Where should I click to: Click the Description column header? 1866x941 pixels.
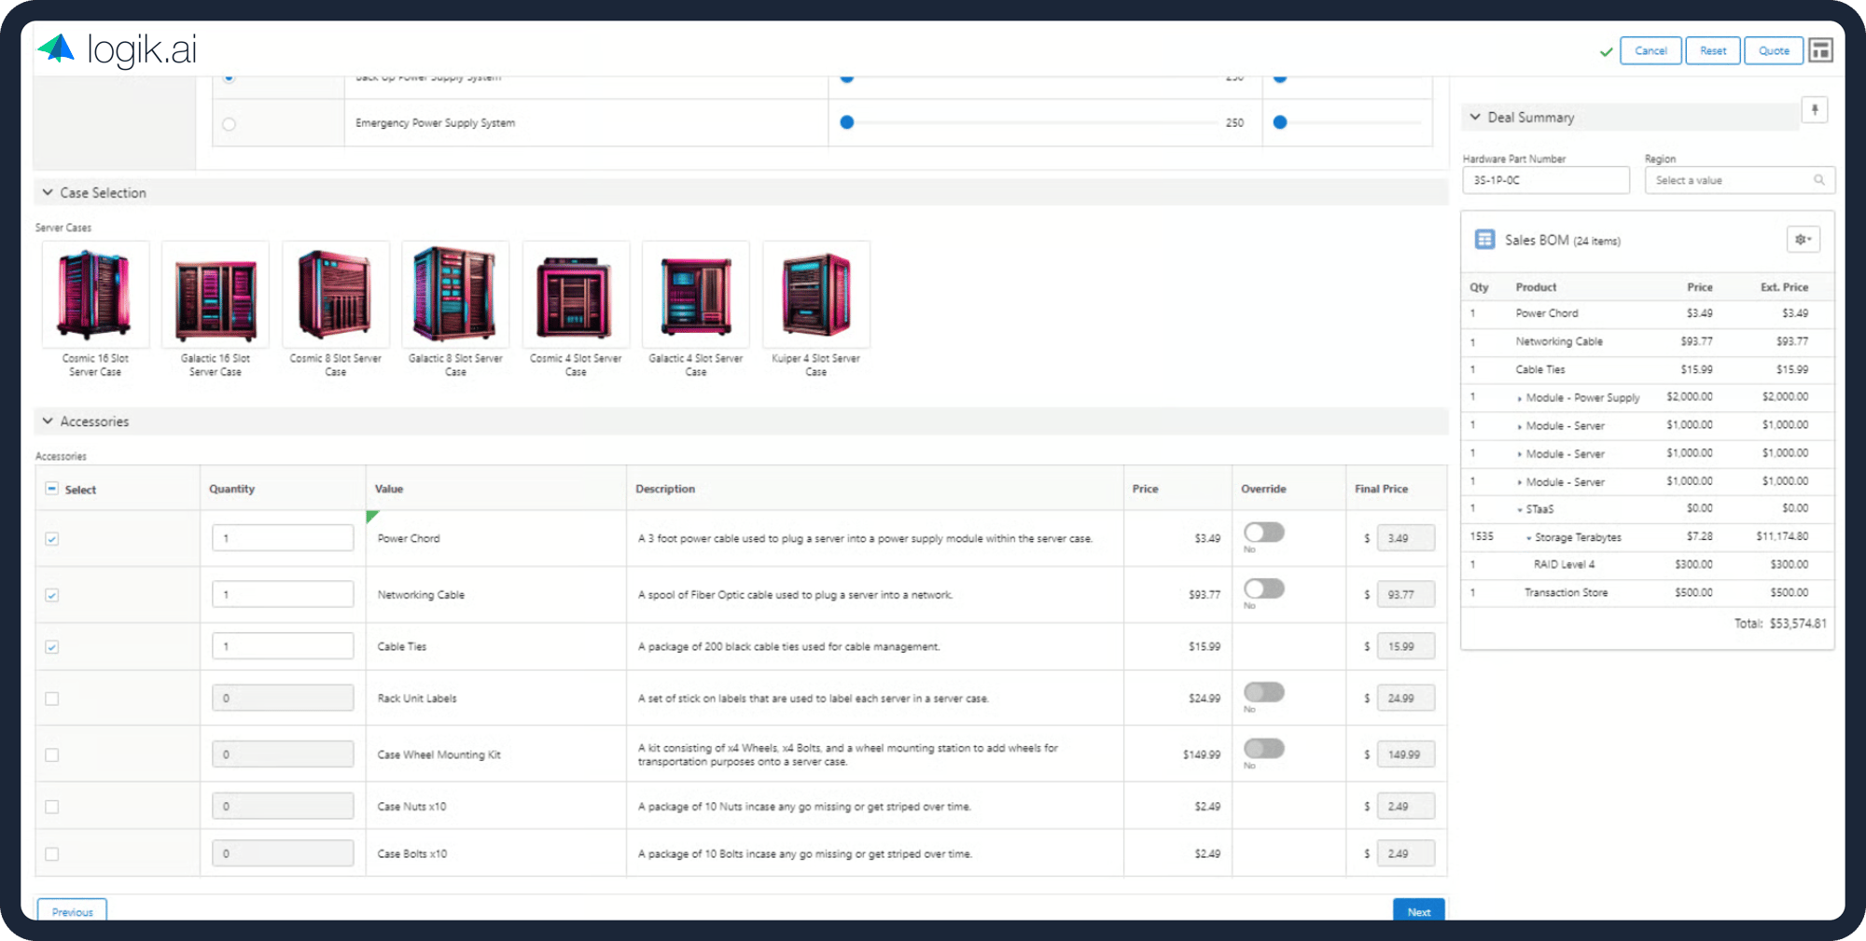665,489
